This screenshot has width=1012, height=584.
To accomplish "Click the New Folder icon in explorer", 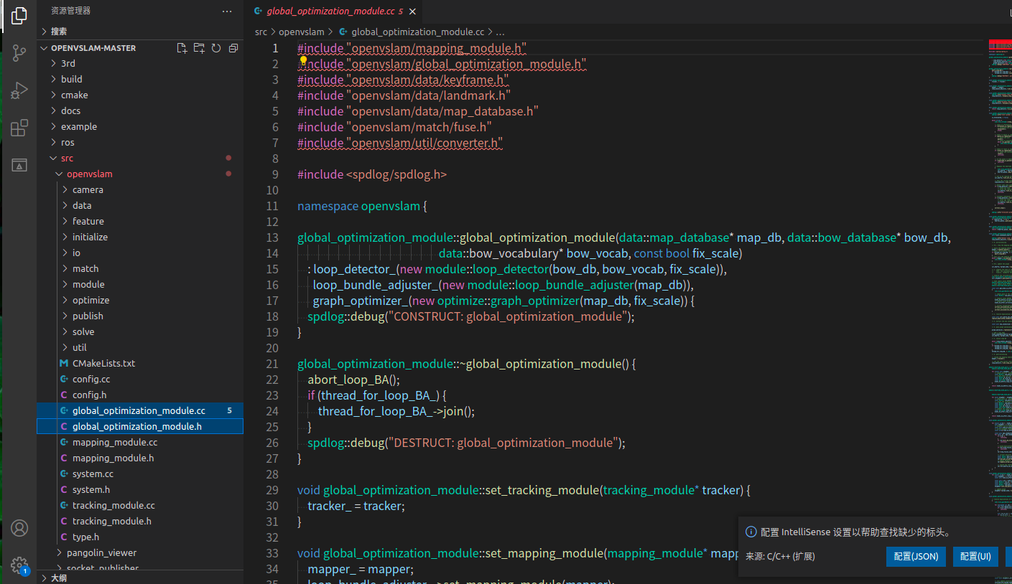I will [x=199, y=48].
